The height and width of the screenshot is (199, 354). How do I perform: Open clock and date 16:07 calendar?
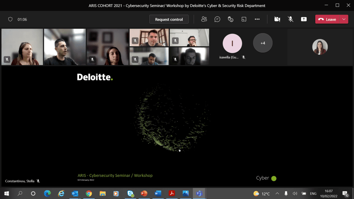coord(328,193)
